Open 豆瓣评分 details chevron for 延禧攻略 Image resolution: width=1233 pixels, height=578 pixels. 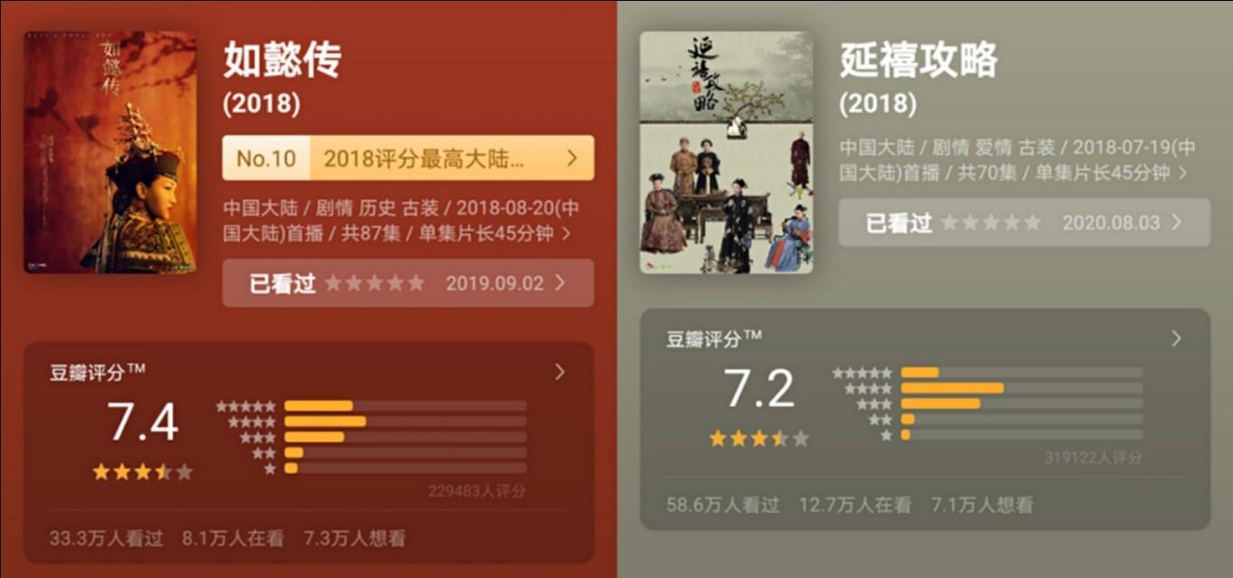tap(1176, 339)
